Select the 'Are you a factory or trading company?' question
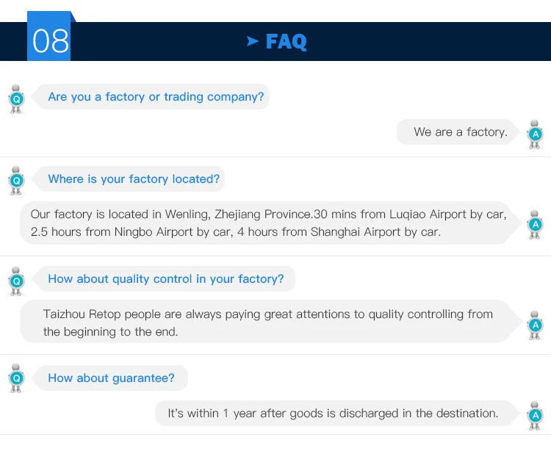The height and width of the screenshot is (451, 551). pos(156,97)
